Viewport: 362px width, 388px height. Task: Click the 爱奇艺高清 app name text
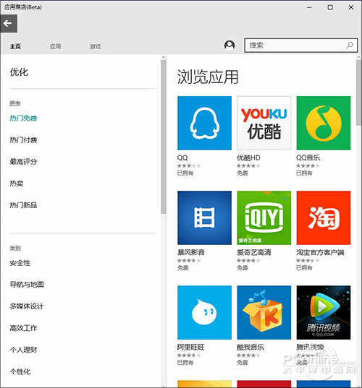[254, 252]
